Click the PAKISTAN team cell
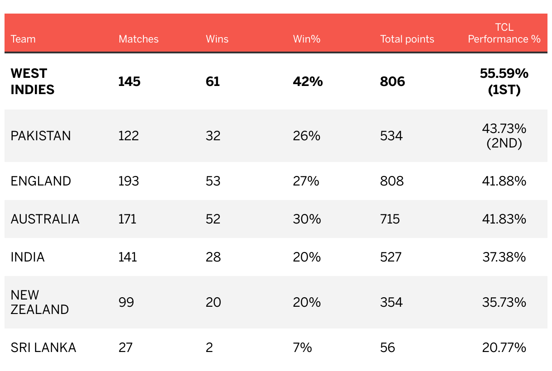This screenshot has height=371, width=552. point(41,136)
